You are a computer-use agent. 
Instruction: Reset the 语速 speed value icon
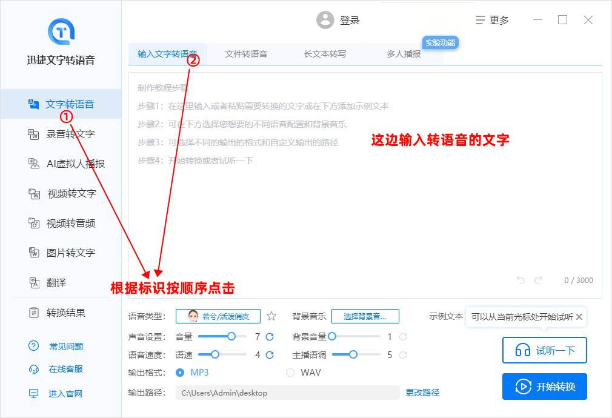[270, 355]
